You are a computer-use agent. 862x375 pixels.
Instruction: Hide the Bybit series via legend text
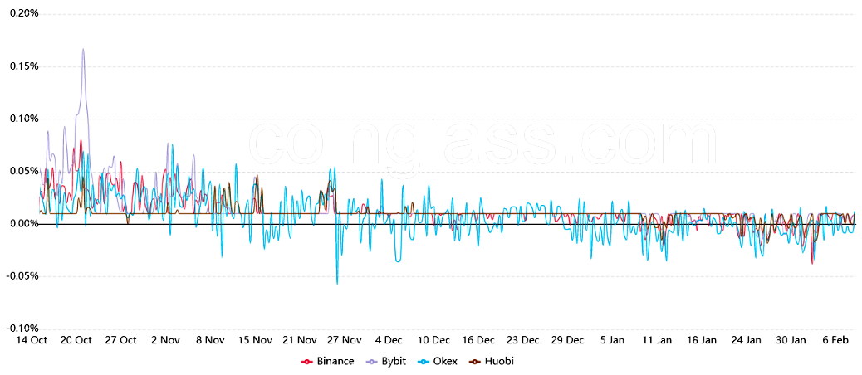coord(394,361)
